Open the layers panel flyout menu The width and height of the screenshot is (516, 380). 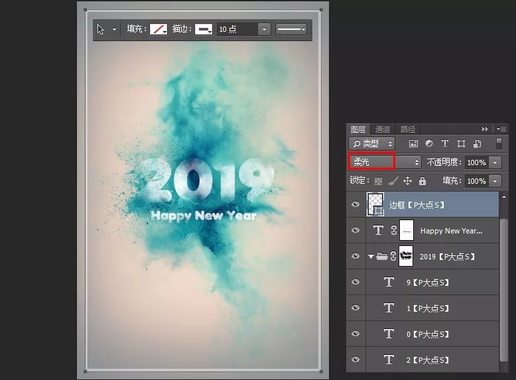pyautogui.click(x=501, y=129)
